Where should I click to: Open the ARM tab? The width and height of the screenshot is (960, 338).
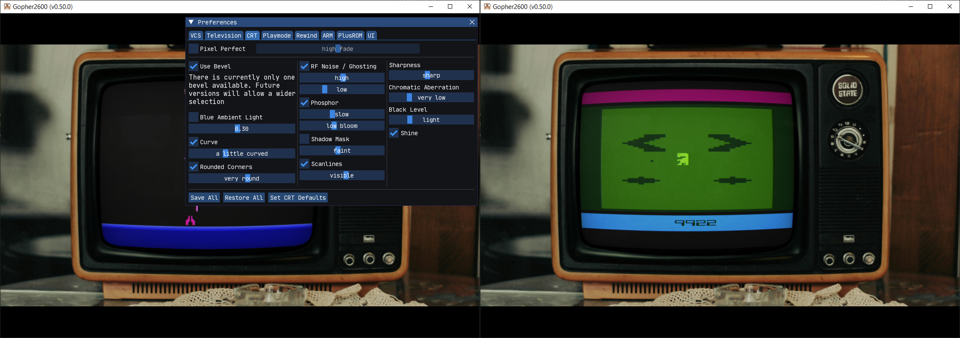pos(328,36)
